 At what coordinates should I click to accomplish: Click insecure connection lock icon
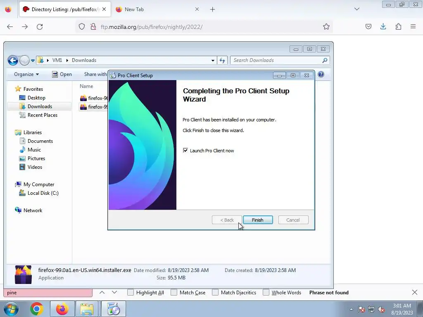(93, 26)
